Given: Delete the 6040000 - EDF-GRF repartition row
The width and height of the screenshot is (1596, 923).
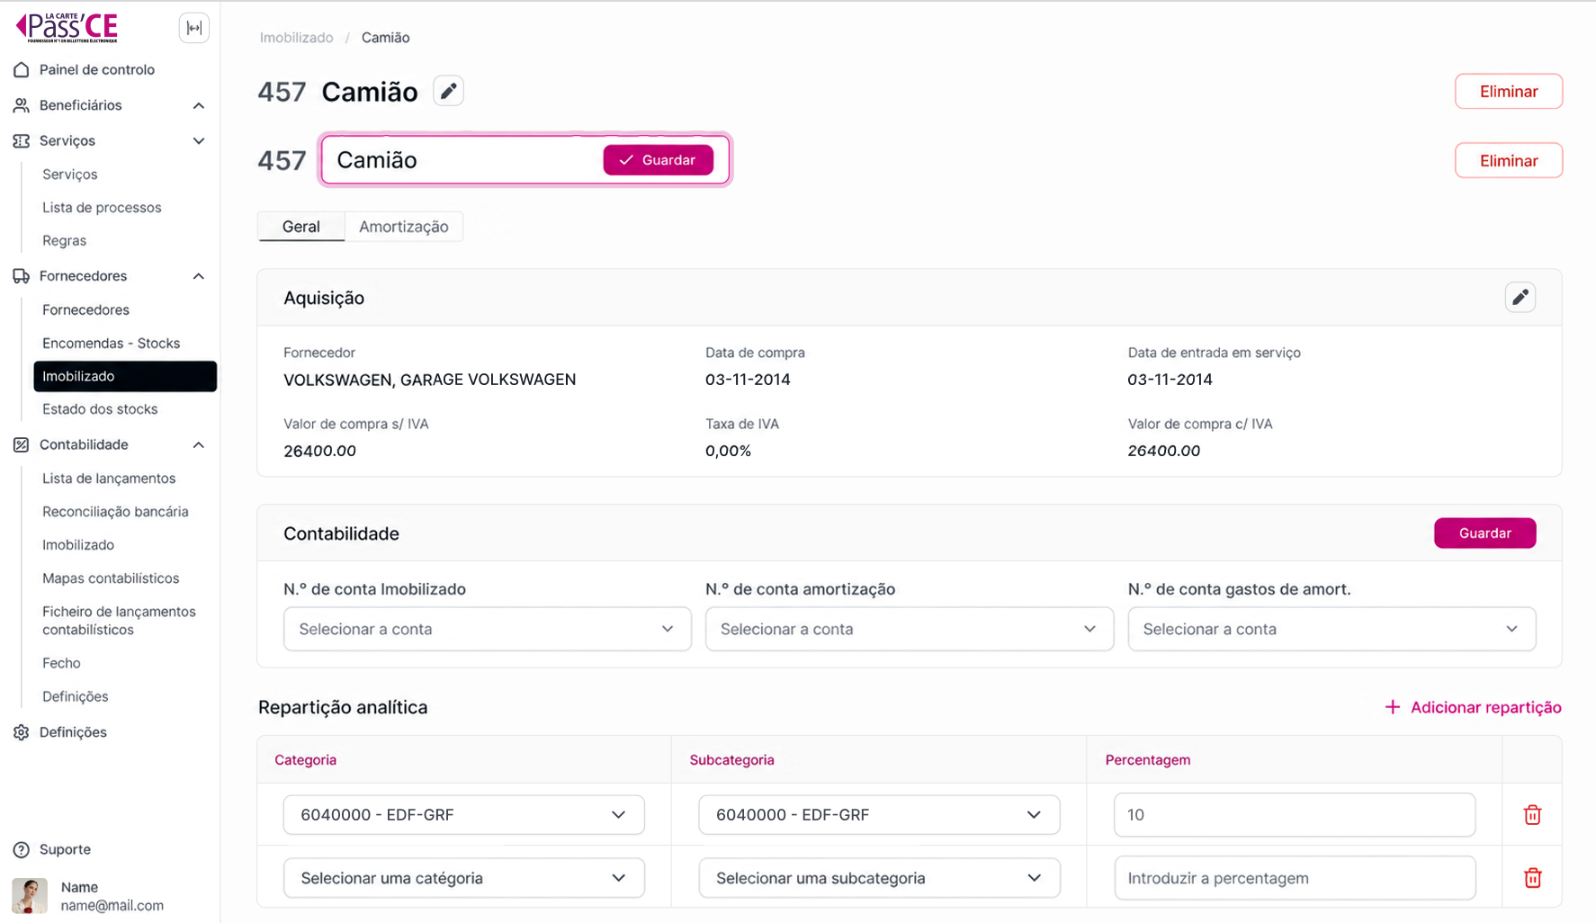Looking at the screenshot, I should 1532,815.
